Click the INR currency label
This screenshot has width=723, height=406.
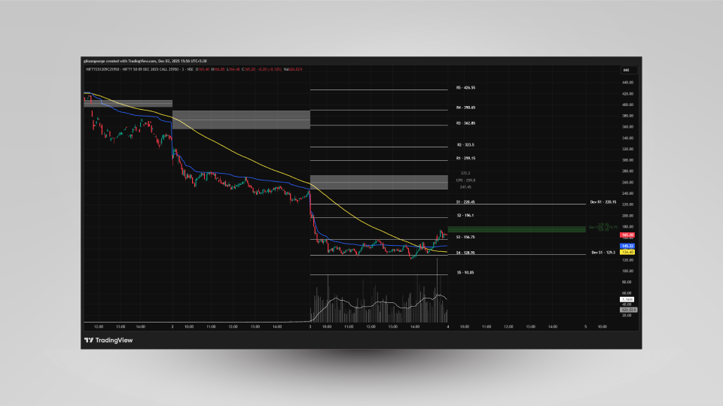[x=625, y=71]
